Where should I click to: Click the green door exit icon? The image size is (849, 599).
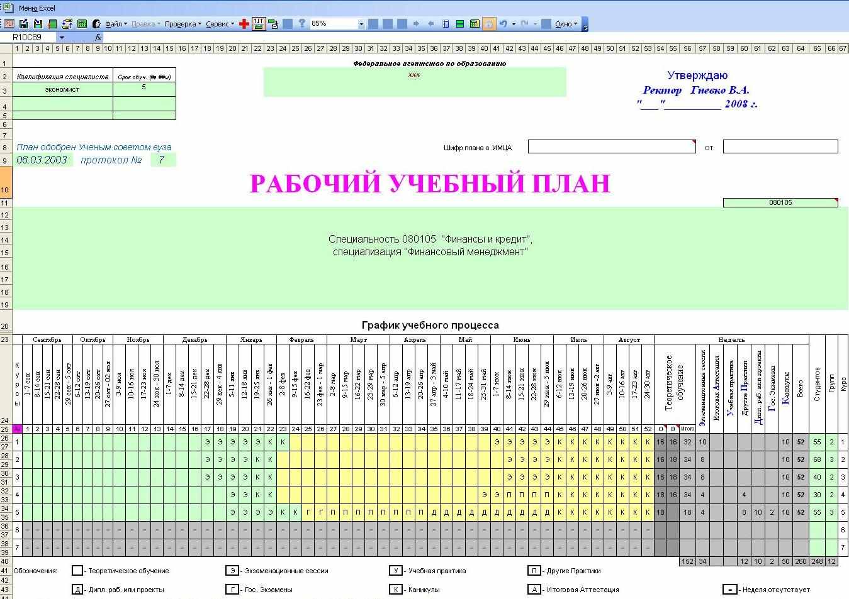coord(52,24)
